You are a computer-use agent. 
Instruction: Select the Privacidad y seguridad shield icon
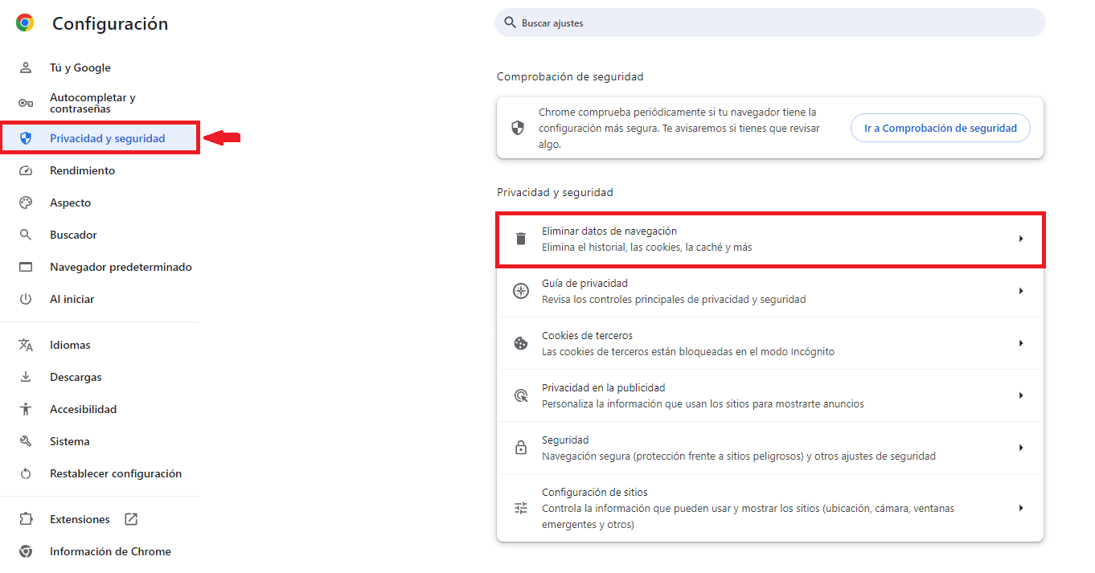point(27,137)
